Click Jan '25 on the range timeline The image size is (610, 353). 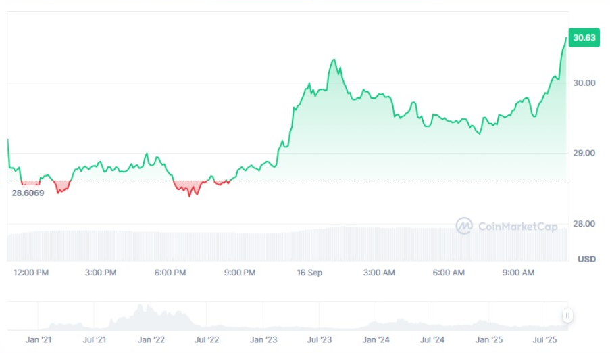point(489,339)
